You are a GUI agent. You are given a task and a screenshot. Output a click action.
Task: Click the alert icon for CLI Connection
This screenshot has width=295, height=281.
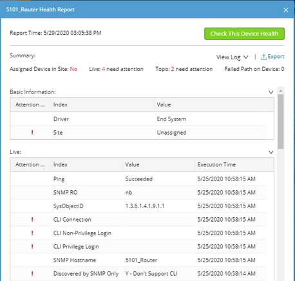point(32,219)
